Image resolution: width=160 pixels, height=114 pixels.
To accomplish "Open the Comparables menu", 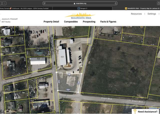I will point(71,22).
